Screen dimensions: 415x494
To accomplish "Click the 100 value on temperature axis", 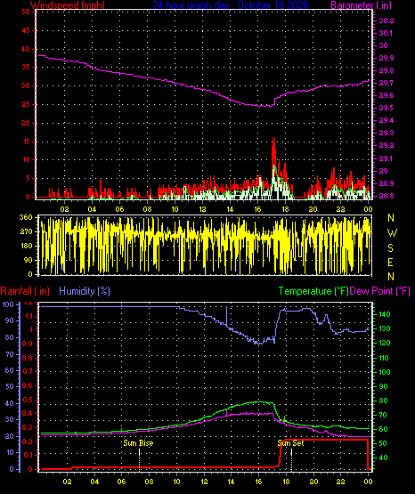I will 385,372.
